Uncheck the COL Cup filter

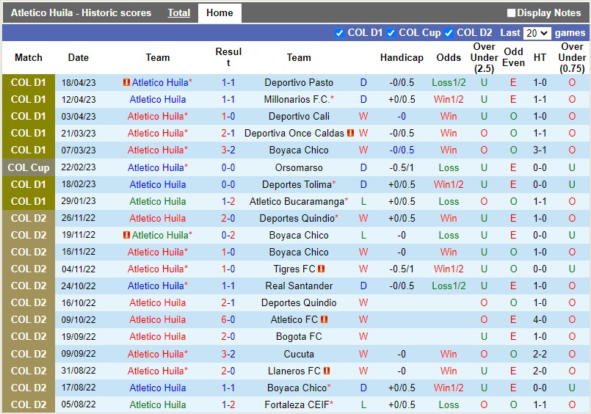(x=391, y=33)
